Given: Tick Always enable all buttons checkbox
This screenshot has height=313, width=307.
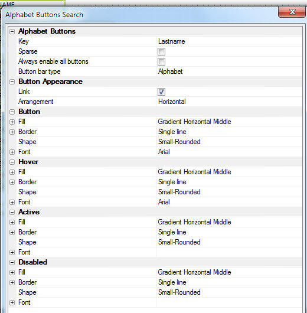Looking at the screenshot, I should coord(161,61).
